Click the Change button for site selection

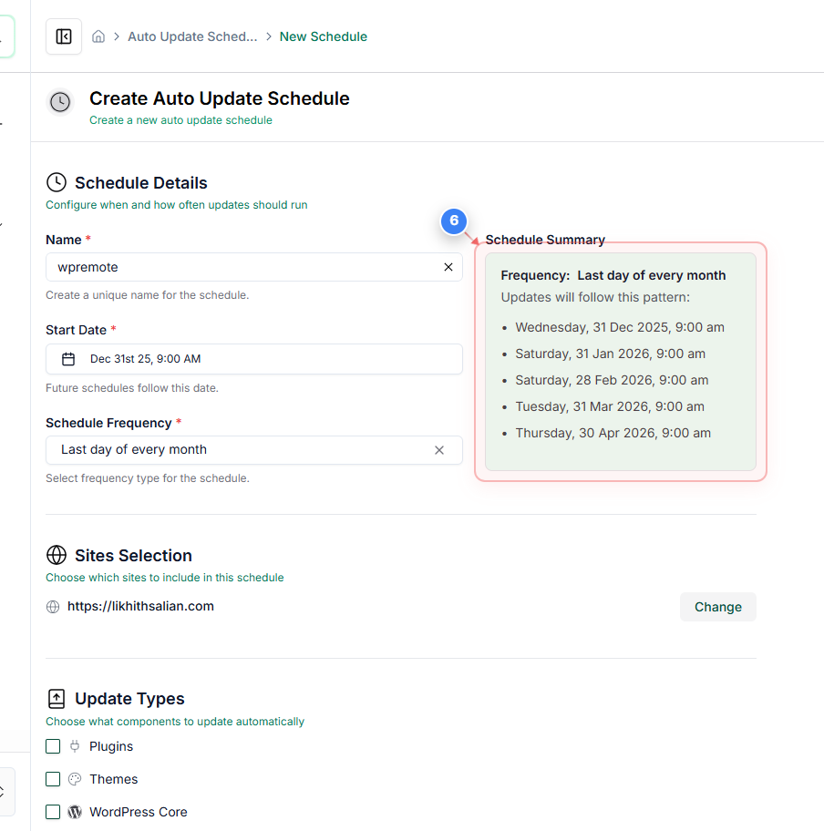[717, 606]
